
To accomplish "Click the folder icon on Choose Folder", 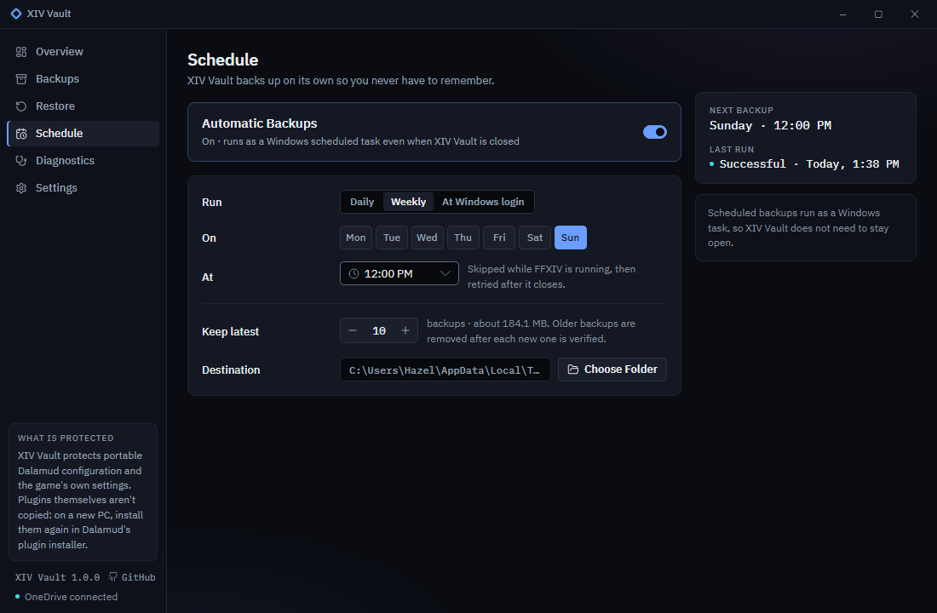I will pyautogui.click(x=572, y=370).
